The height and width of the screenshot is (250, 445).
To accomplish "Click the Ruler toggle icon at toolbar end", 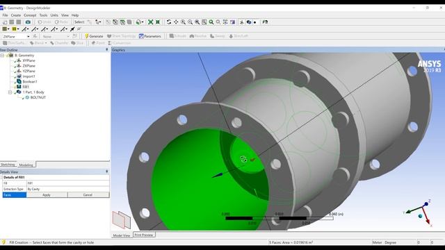I will coord(265,22).
